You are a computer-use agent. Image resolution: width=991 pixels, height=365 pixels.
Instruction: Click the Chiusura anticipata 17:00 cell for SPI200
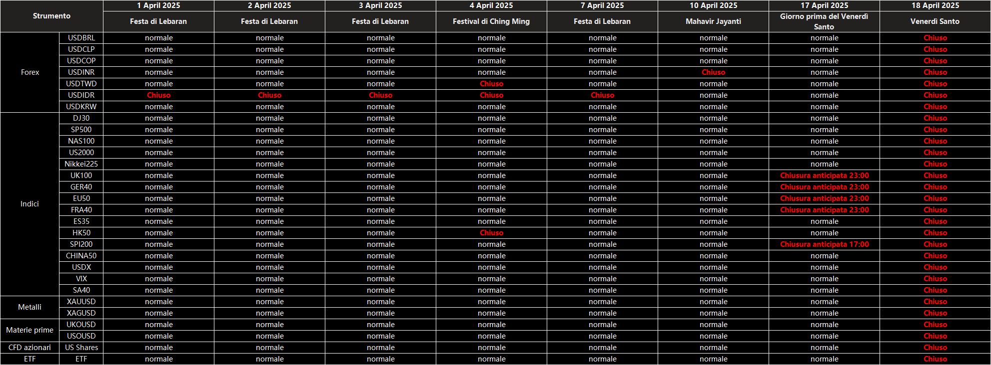coord(824,244)
